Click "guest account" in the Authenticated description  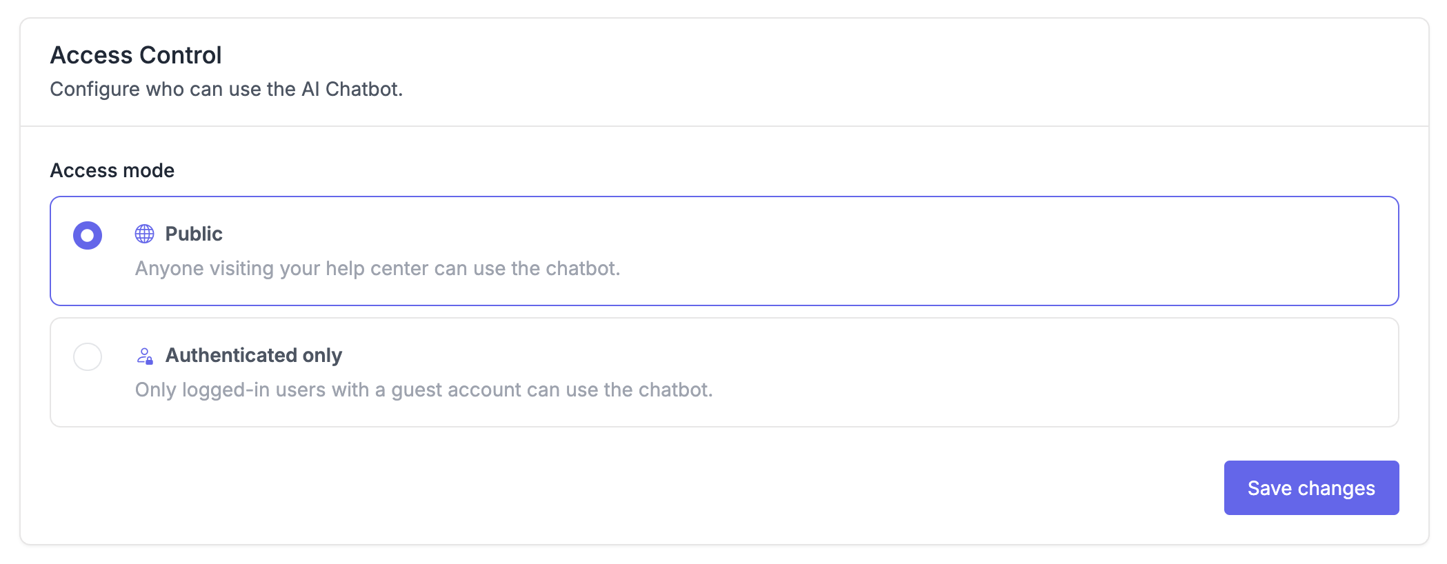point(457,390)
